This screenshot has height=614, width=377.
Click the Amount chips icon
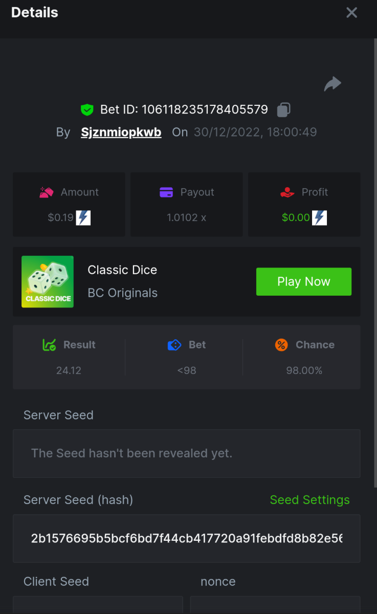point(47,192)
